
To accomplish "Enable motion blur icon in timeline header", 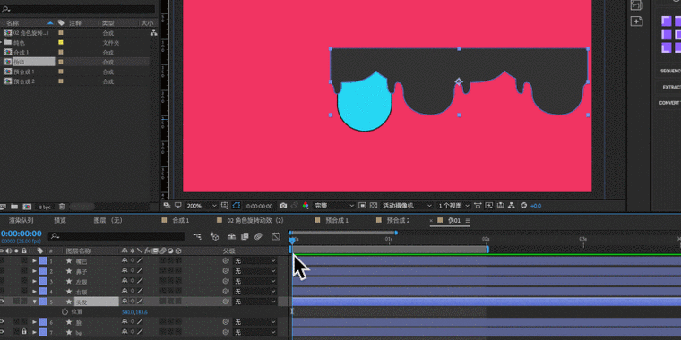I will click(258, 236).
